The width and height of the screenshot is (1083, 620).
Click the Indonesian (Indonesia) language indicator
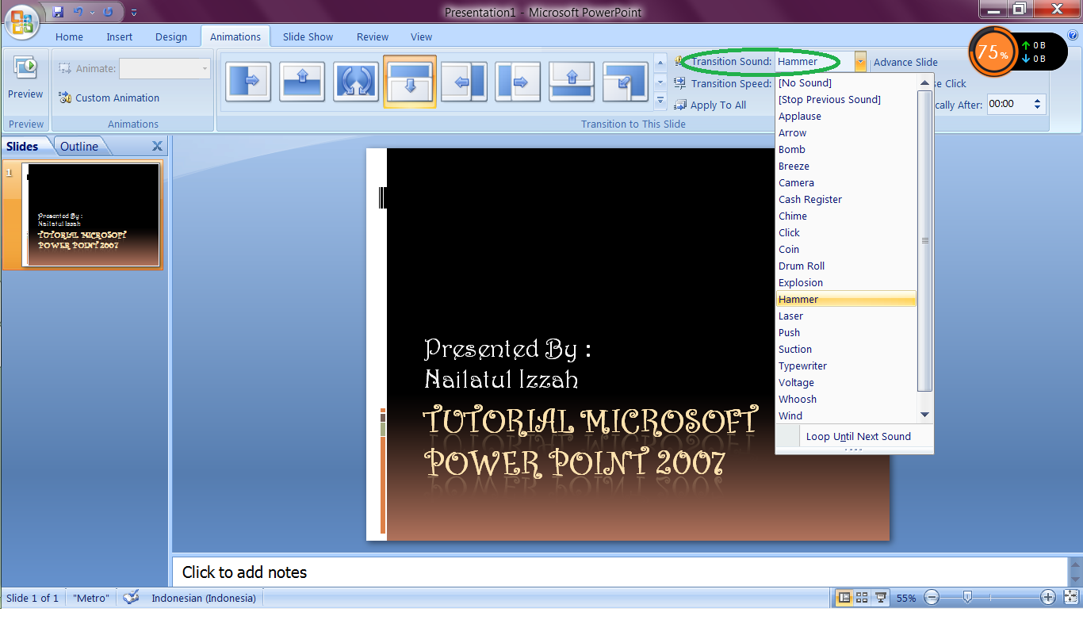[x=204, y=598]
